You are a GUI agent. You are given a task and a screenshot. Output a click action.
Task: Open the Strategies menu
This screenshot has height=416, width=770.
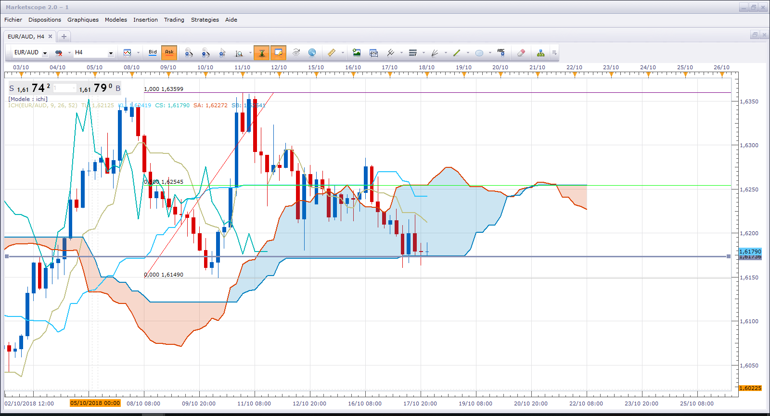coord(205,20)
